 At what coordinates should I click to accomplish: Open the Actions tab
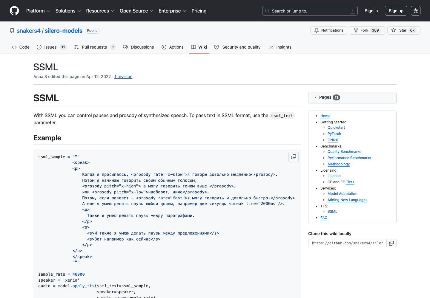(x=173, y=47)
